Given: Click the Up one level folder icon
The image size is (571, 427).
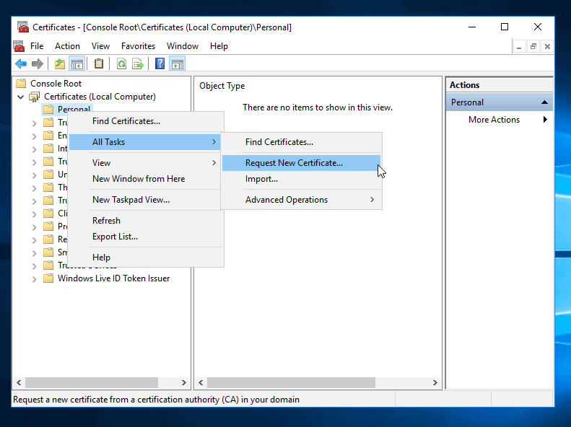Looking at the screenshot, I should coord(60,64).
